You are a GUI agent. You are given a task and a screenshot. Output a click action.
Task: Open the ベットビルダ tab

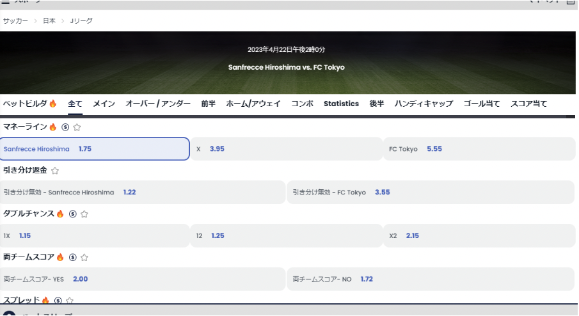(x=30, y=104)
